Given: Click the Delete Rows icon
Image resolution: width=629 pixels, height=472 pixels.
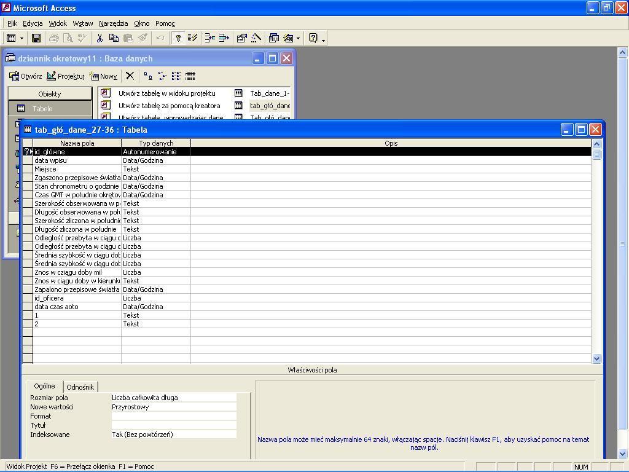Looking at the screenshot, I should pos(224,38).
